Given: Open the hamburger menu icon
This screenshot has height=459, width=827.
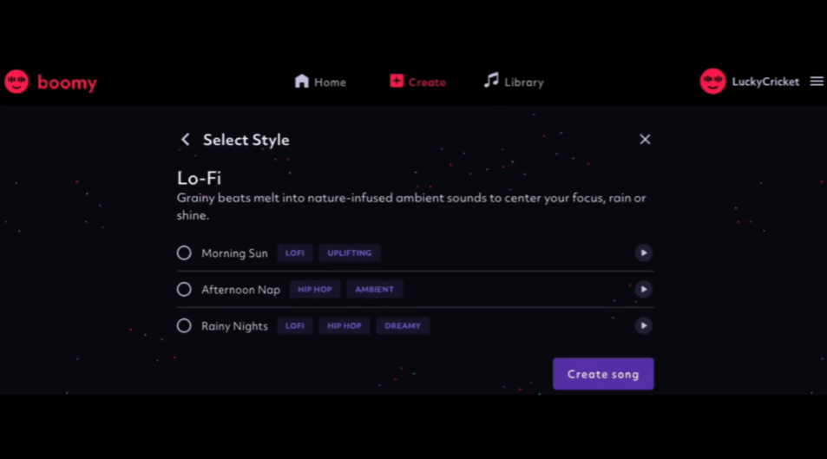Looking at the screenshot, I should 817,82.
